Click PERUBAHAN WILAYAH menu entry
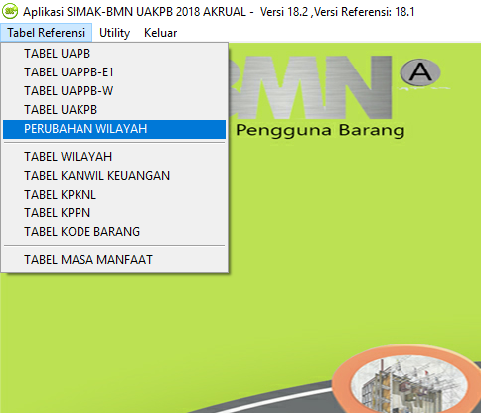 click(114, 129)
